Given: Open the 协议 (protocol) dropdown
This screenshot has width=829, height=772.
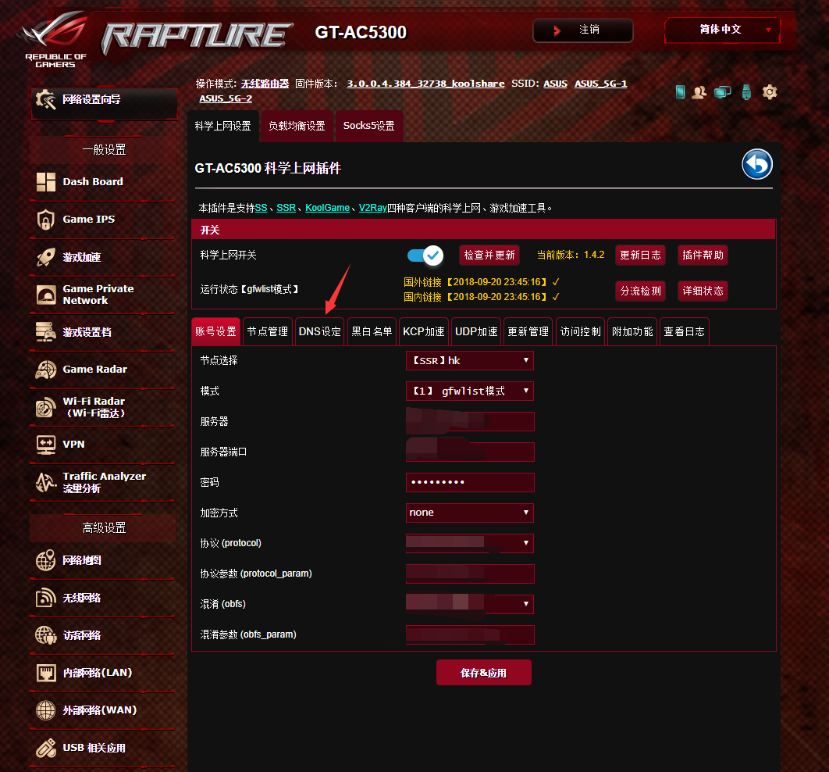Looking at the screenshot, I should [x=469, y=543].
